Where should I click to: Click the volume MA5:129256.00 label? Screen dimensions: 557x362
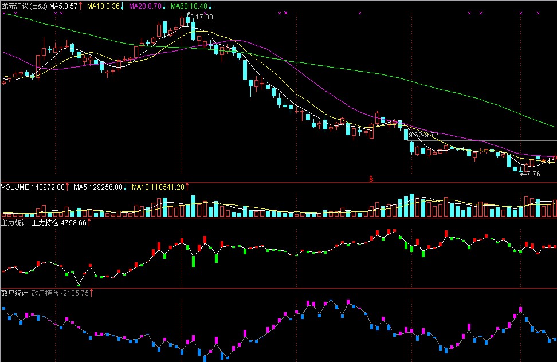click(97, 187)
